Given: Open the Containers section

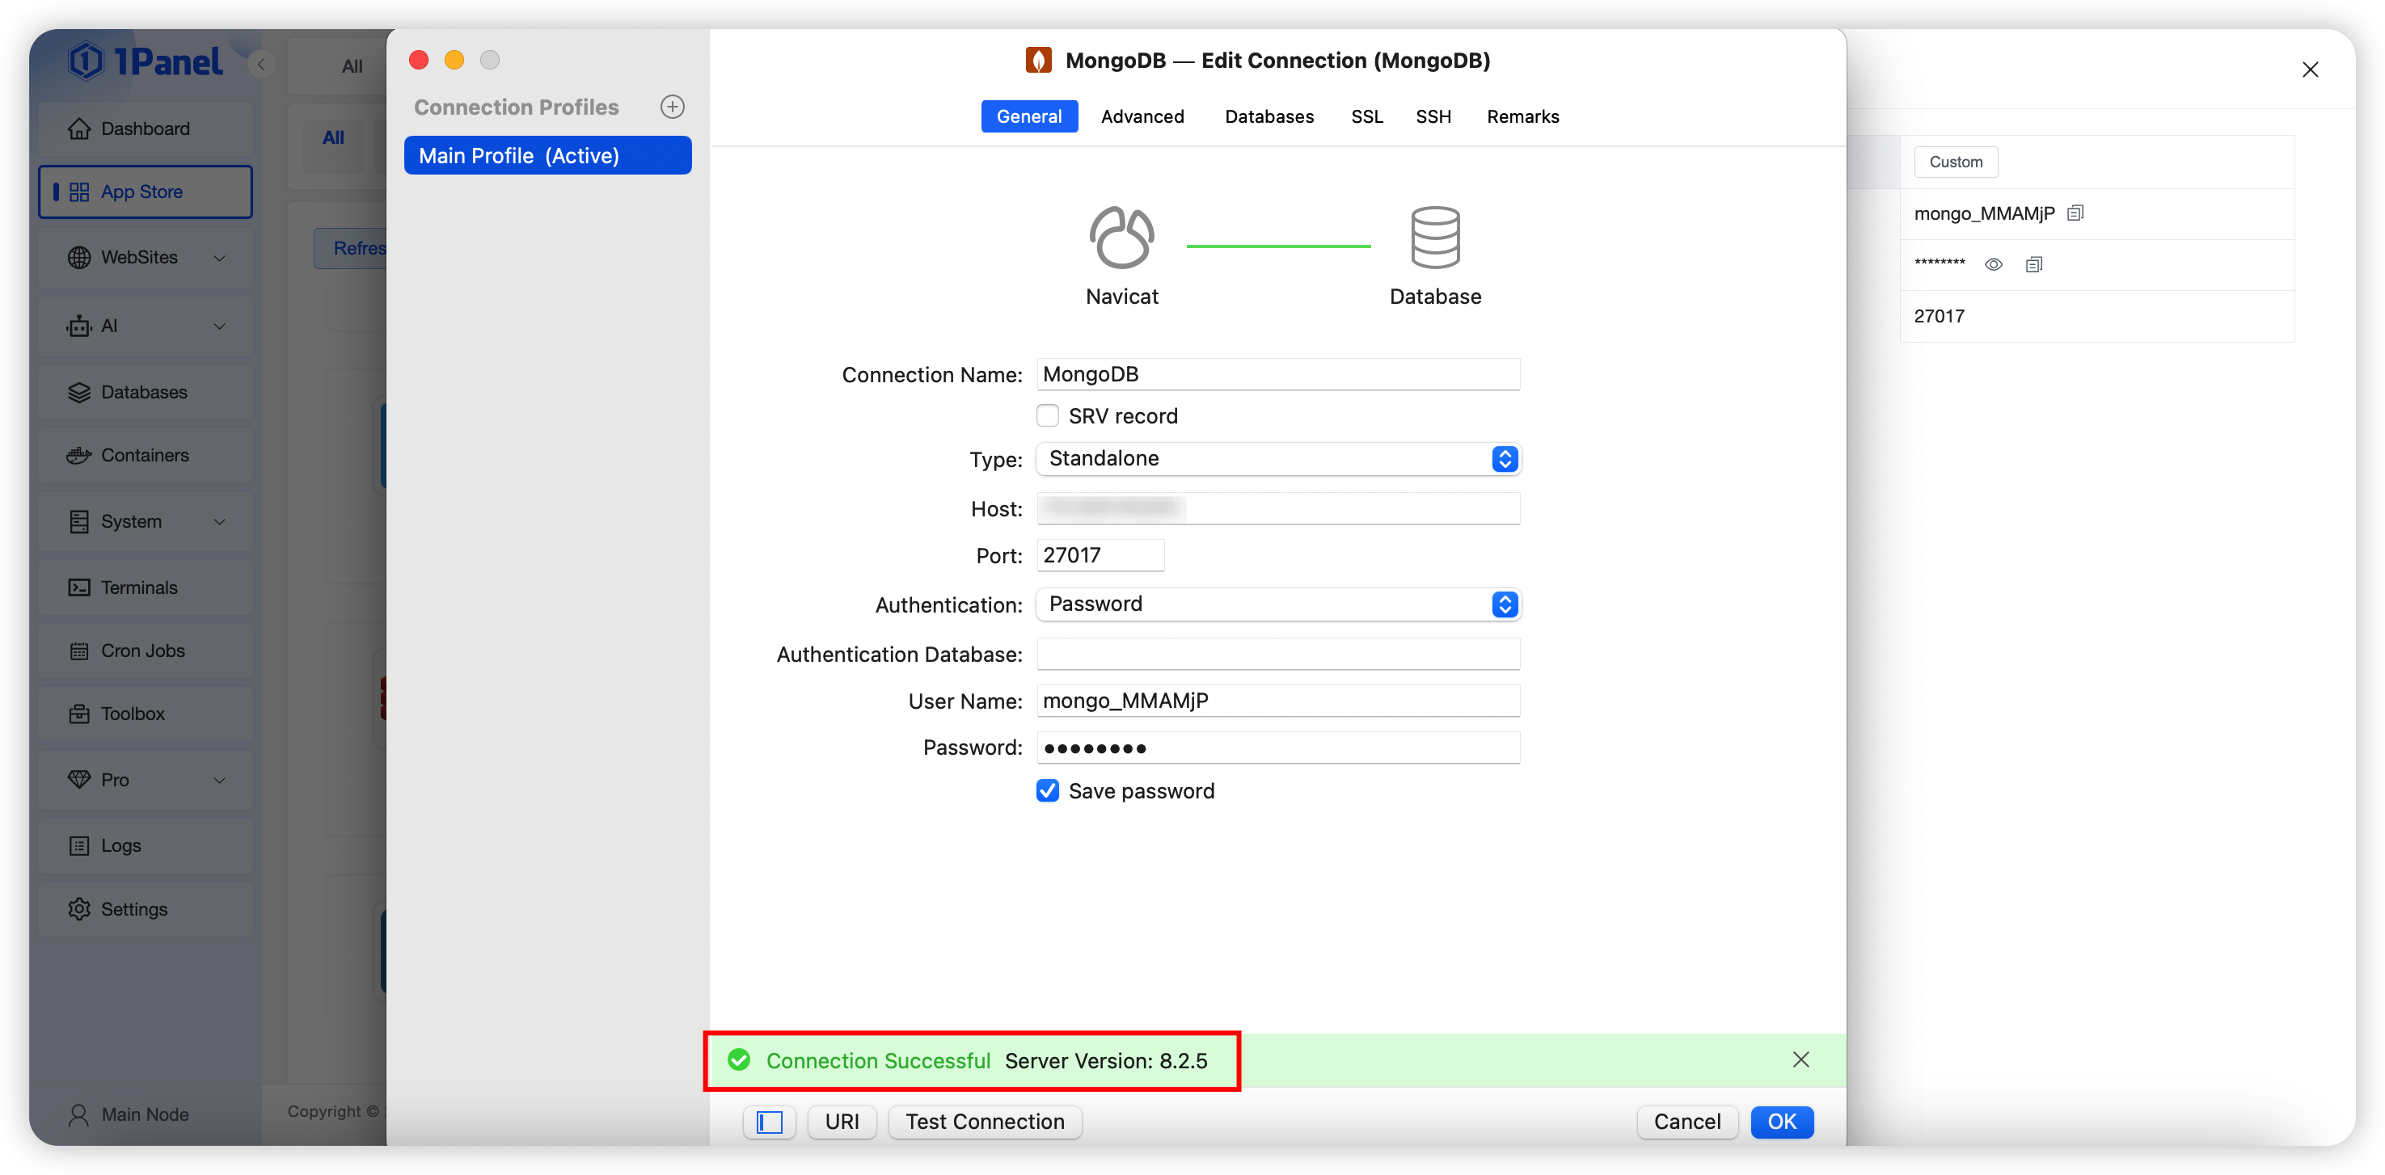Looking at the screenshot, I should point(145,455).
